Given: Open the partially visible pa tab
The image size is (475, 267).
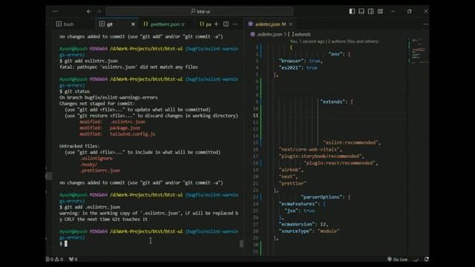Looking at the screenshot, I should click(x=206, y=24).
